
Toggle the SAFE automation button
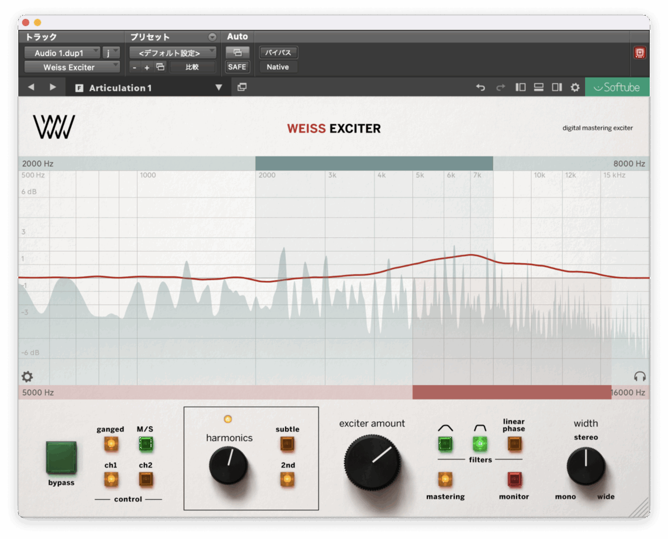237,67
